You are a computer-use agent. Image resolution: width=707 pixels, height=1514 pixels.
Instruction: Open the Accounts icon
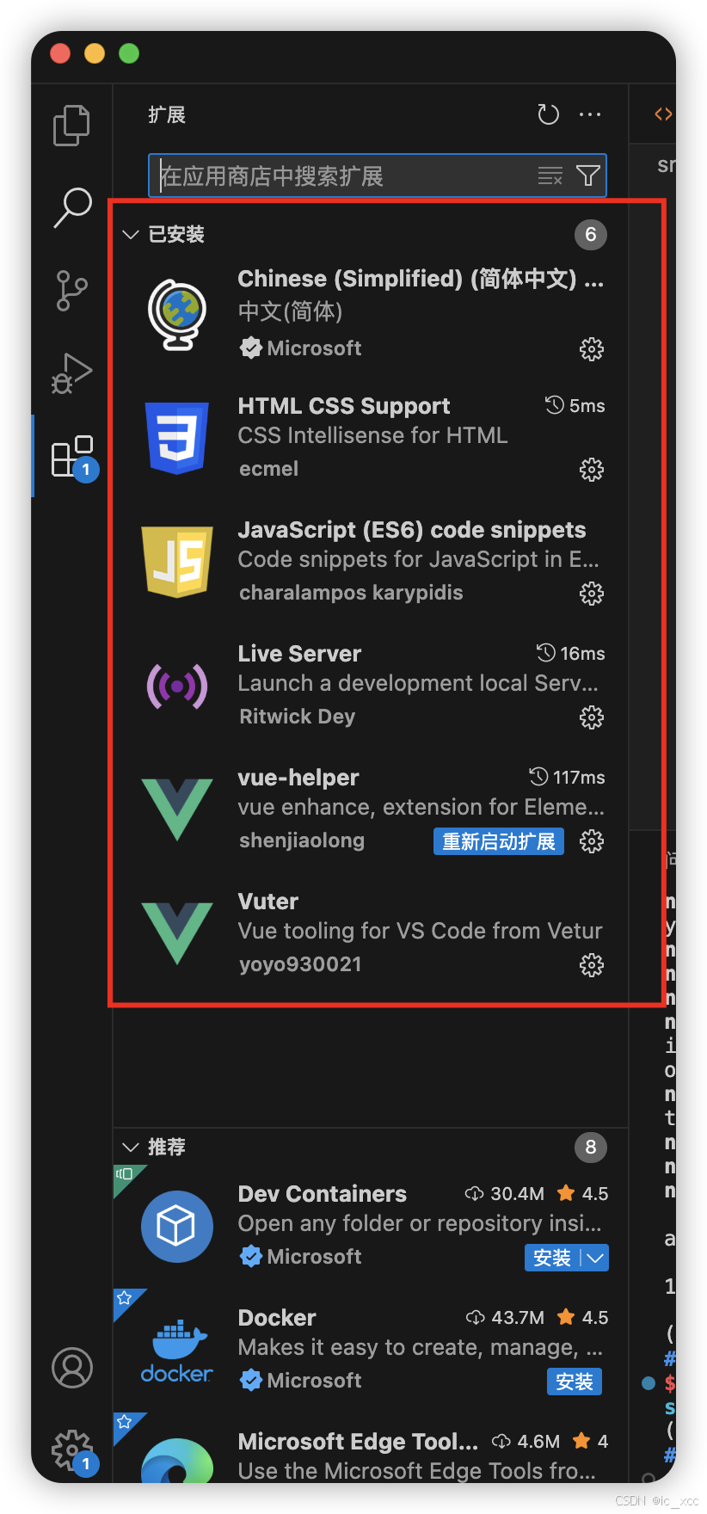click(x=72, y=1368)
